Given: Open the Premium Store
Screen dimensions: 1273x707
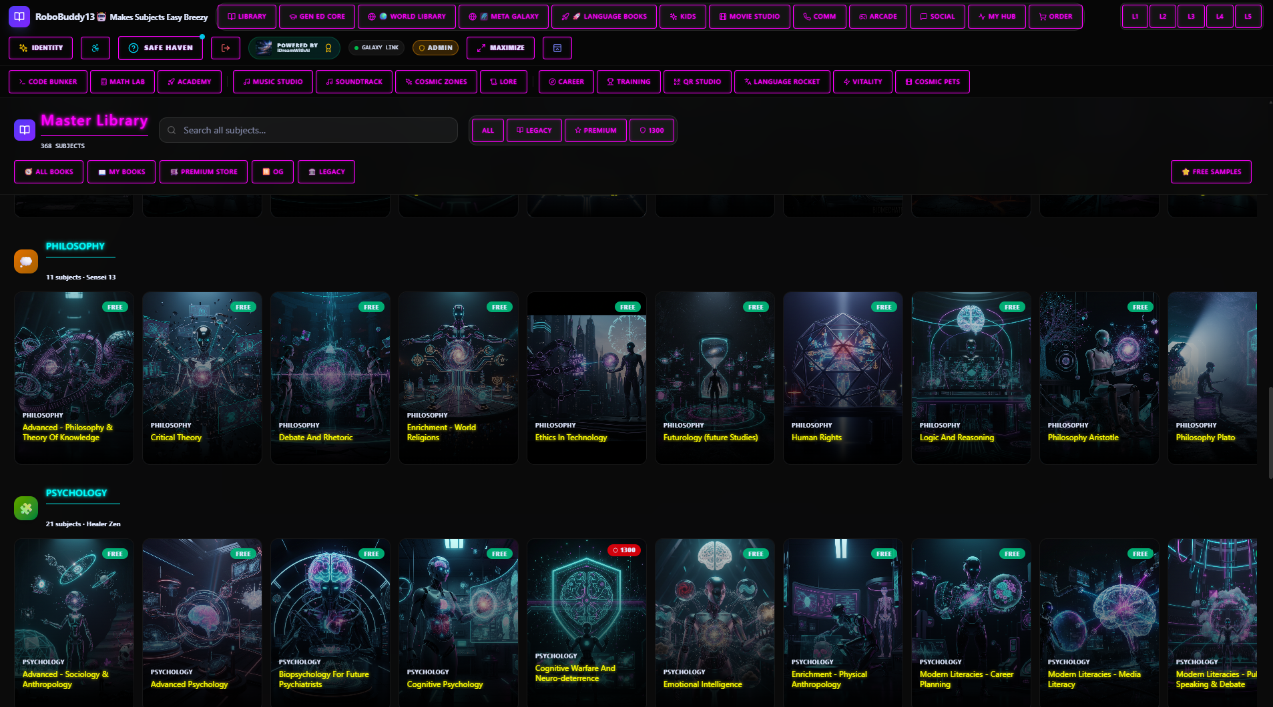Looking at the screenshot, I should 204,172.
